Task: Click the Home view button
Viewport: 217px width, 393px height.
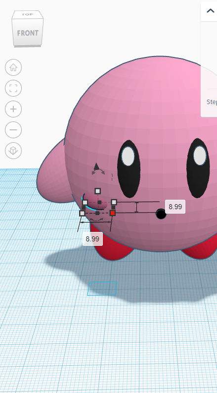Action: coord(13,67)
